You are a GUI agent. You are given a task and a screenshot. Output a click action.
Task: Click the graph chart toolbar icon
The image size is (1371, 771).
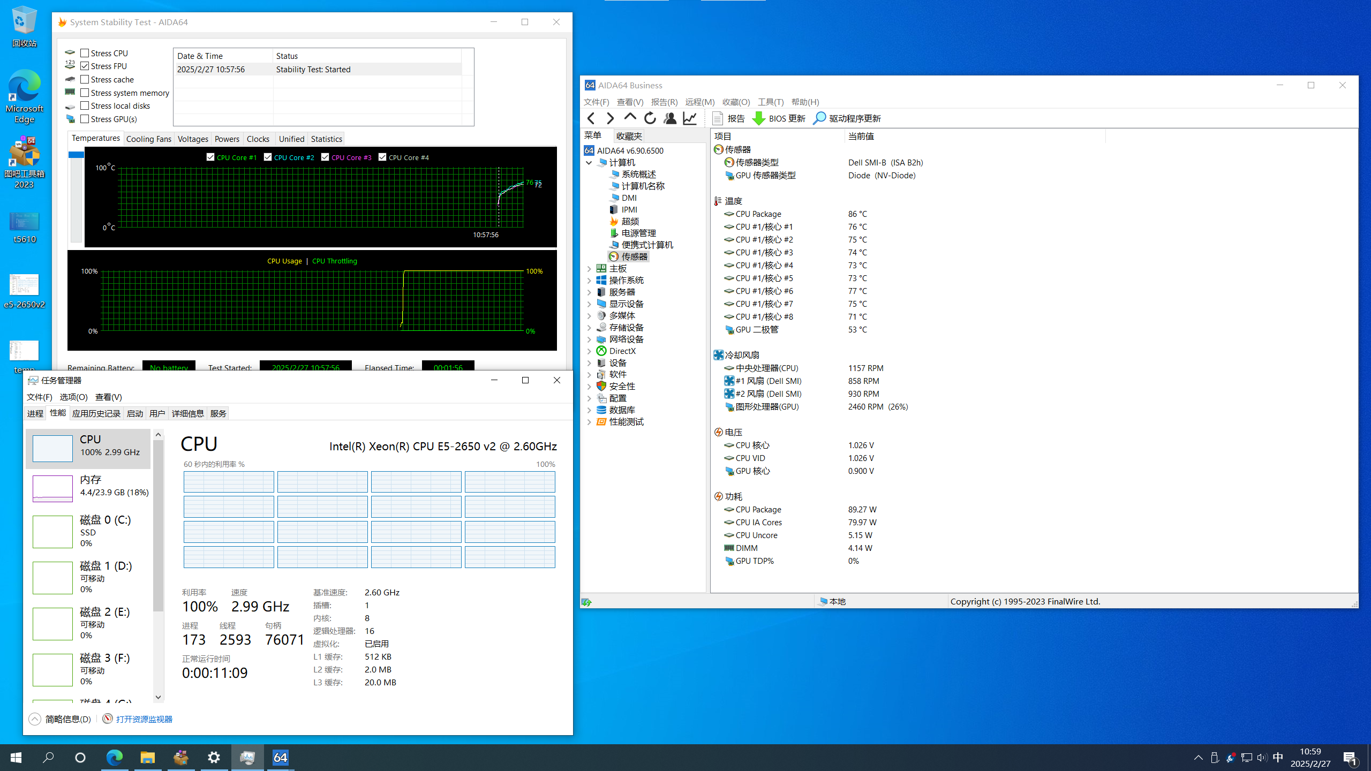690,118
